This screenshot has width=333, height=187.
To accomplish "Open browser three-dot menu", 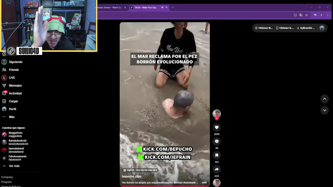I will pos(328,15).
